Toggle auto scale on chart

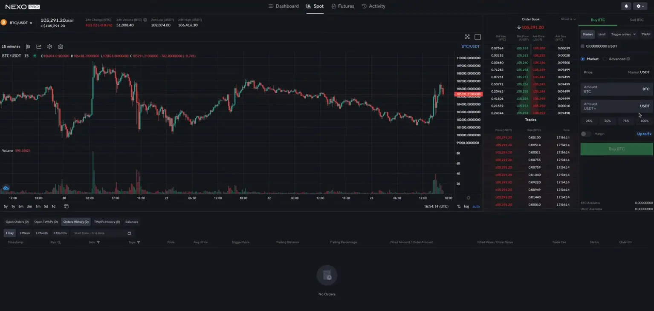click(x=476, y=206)
